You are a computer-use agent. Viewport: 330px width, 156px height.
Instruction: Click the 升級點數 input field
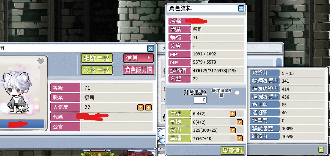coord(200,100)
